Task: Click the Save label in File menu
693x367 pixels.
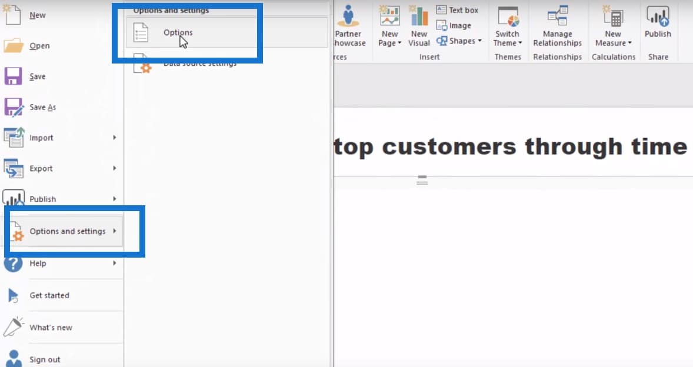Action: coord(38,76)
